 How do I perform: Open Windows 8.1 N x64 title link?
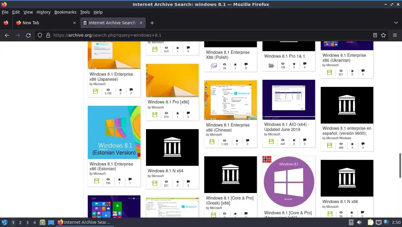click(166, 171)
